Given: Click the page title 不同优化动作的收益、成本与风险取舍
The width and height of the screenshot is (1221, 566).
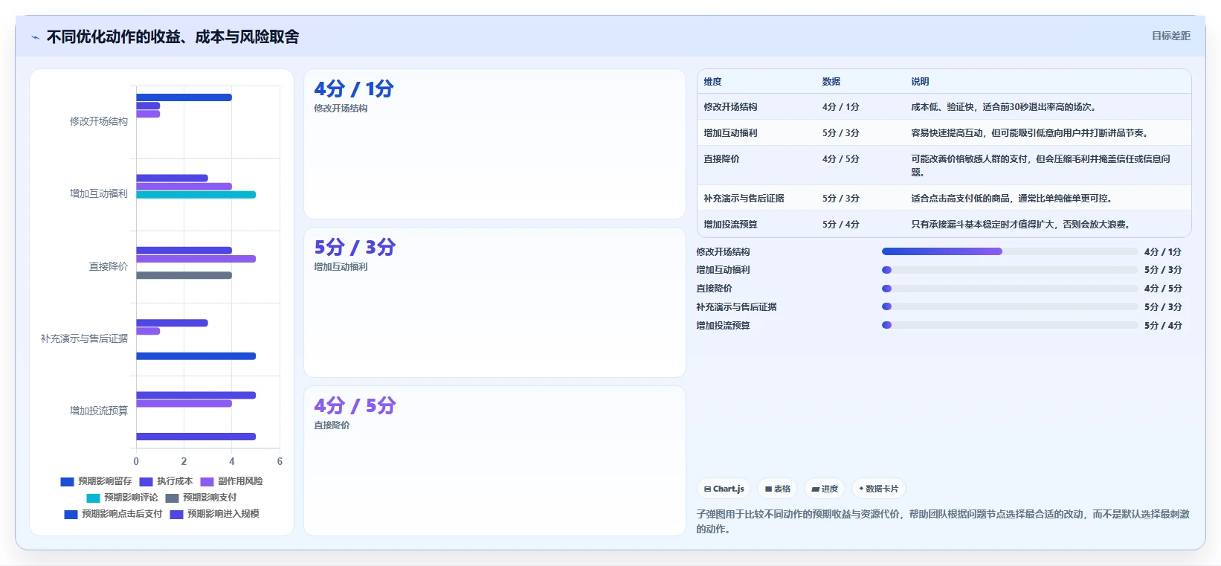Looking at the screenshot, I should click(x=173, y=37).
